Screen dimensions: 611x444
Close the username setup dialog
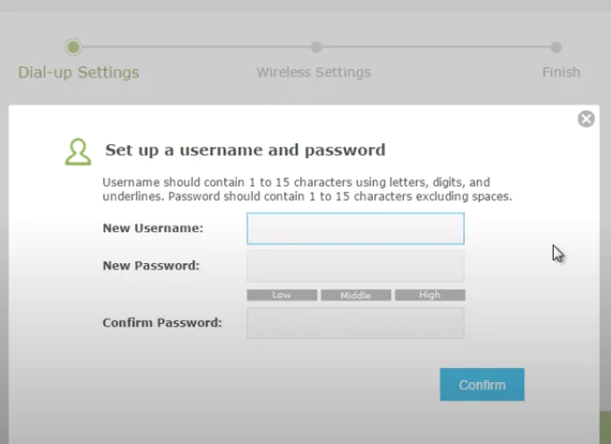[x=586, y=119]
